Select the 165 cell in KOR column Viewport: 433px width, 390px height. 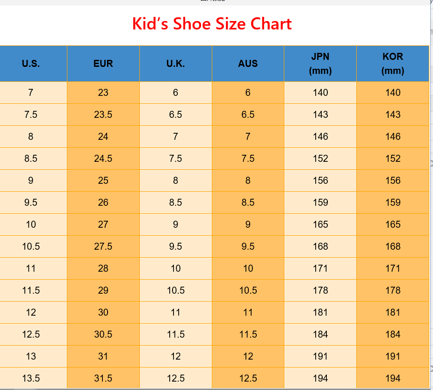tap(393, 224)
